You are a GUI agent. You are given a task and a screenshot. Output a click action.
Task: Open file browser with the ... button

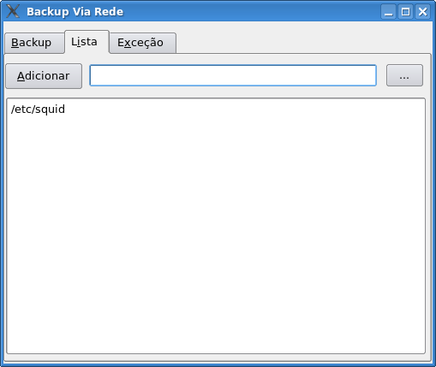404,75
